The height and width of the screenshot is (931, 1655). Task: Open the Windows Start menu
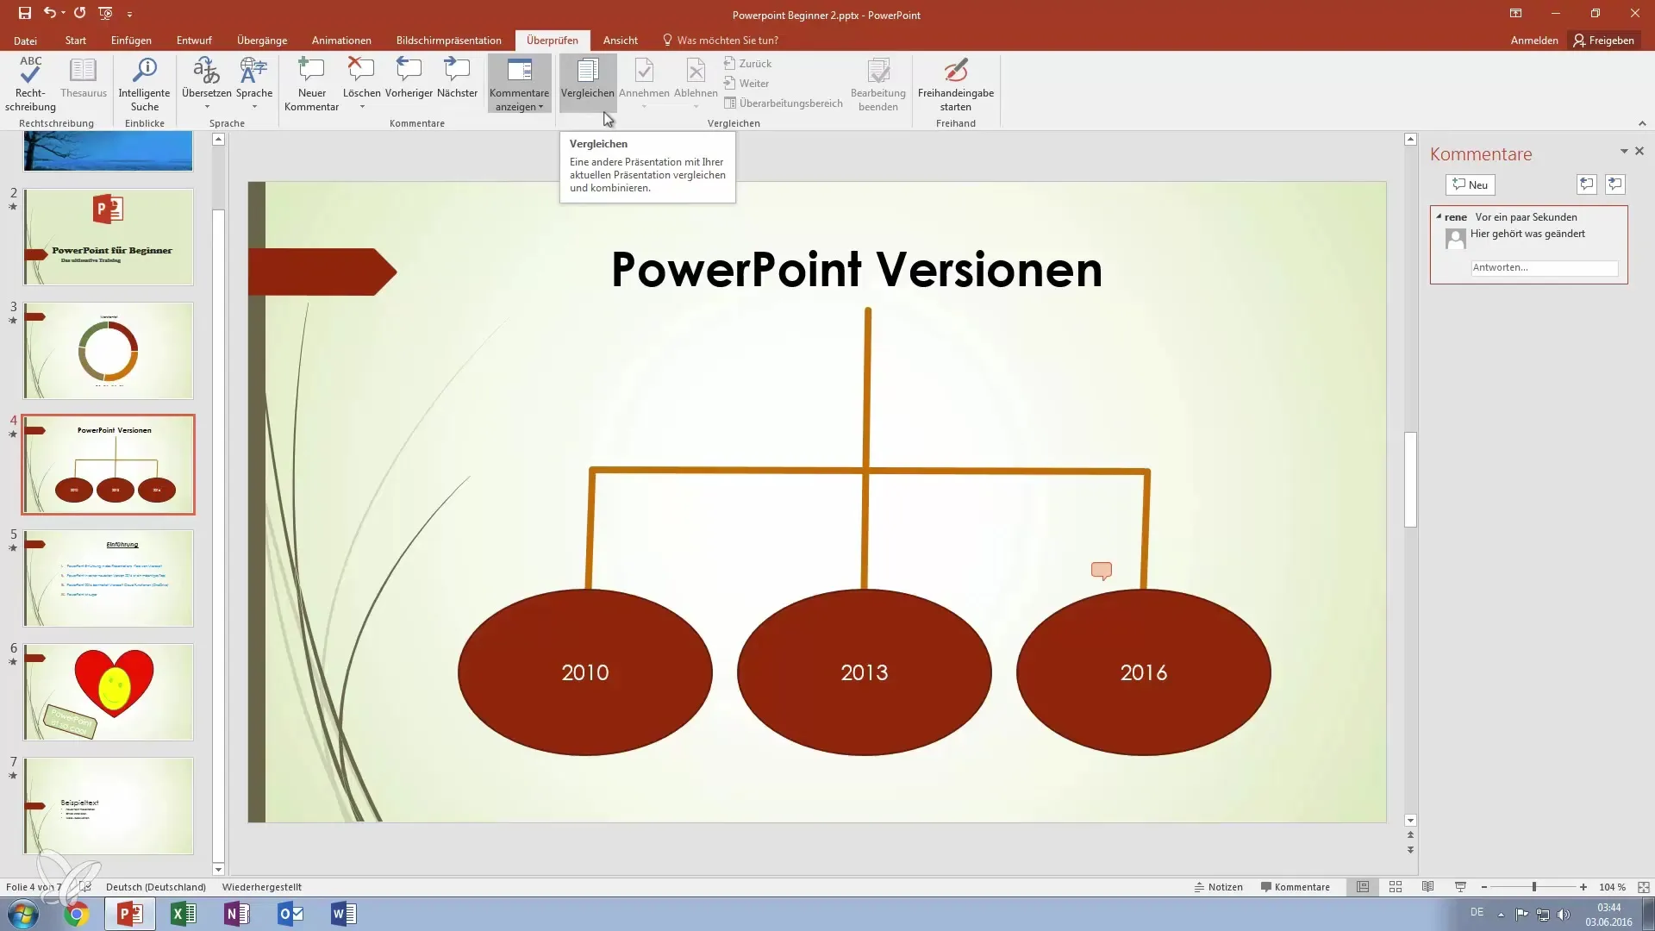[23, 914]
